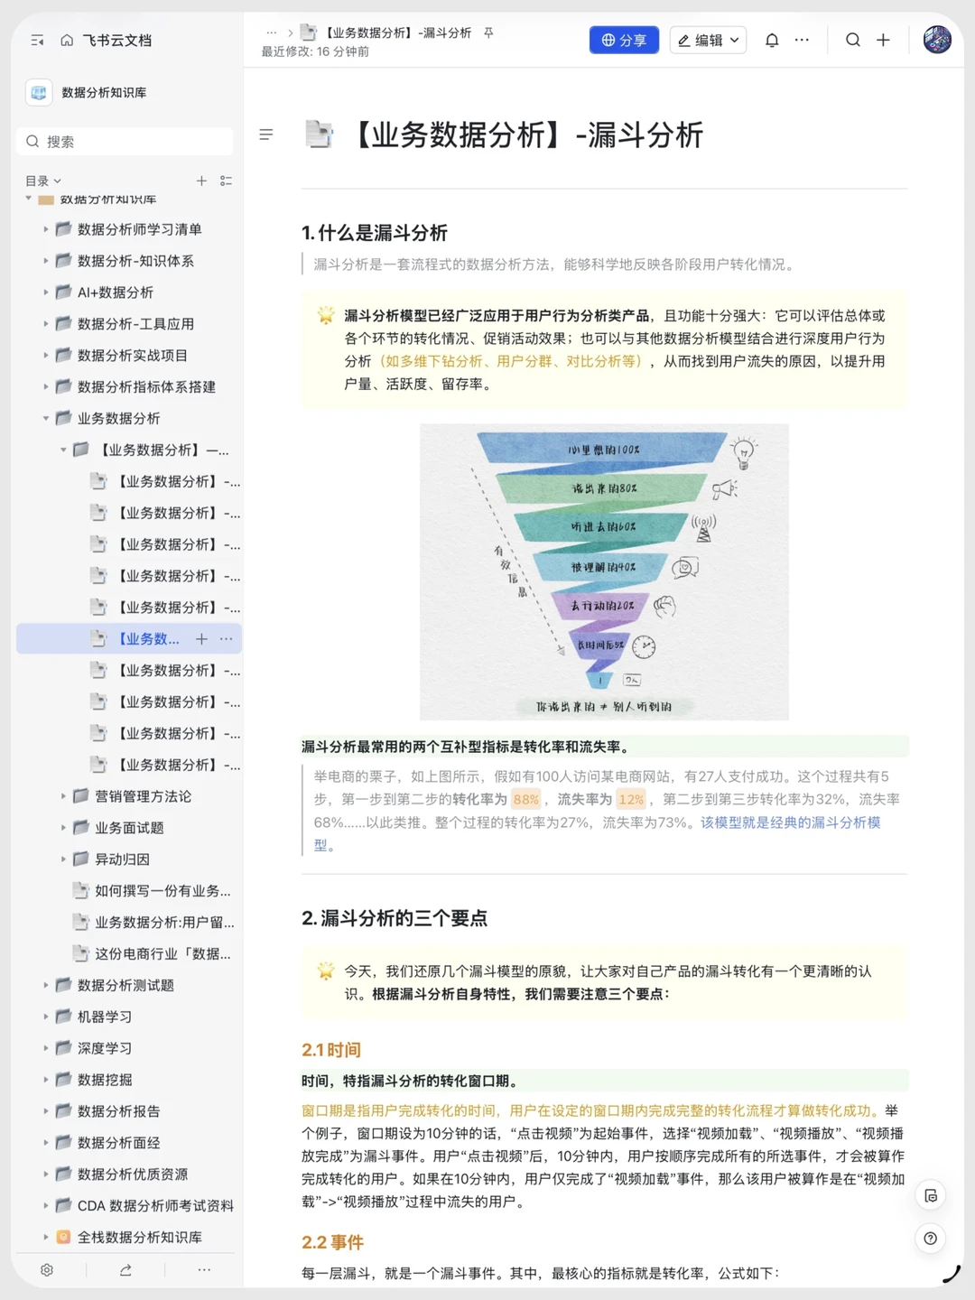Click the sidebar bottom share arrow icon
This screenshot has height=1300, width=975.
[x=125, y=1270]
